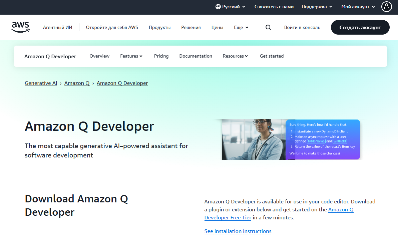This screenshot has width=398, height=239.
Task: Open the Overview section
Action: [x=99, y=56]
